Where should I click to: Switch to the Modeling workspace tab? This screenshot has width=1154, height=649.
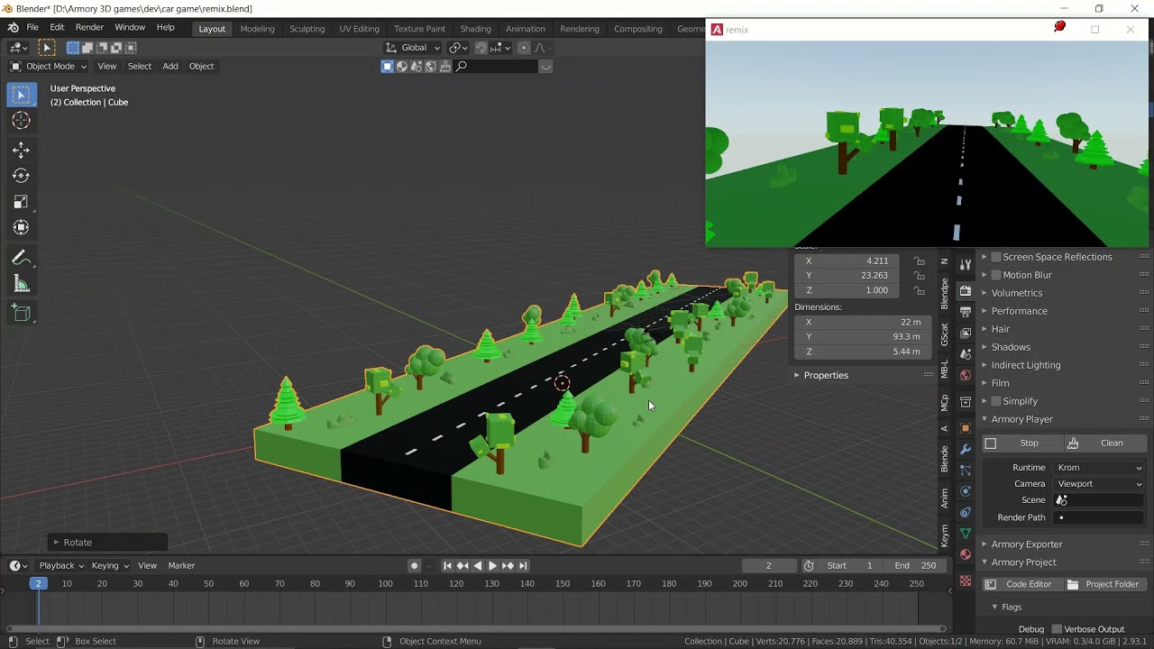click(257, 29)
